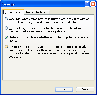Image resolution: width=97 pixels, height=95 pixels.
Task: Click the 'Low (not recommended)' label text
Action: [x=23, y=47]
